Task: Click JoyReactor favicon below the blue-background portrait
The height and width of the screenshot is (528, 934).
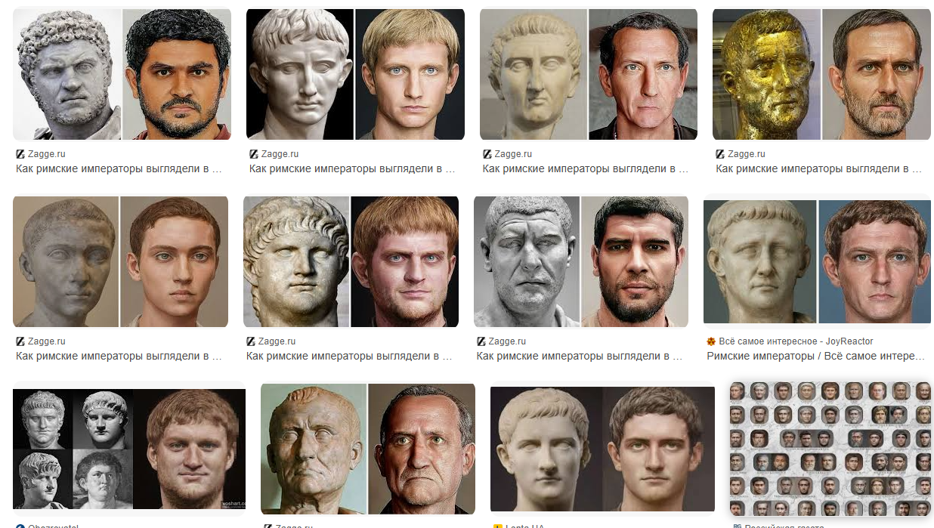Action: (710, 341)
